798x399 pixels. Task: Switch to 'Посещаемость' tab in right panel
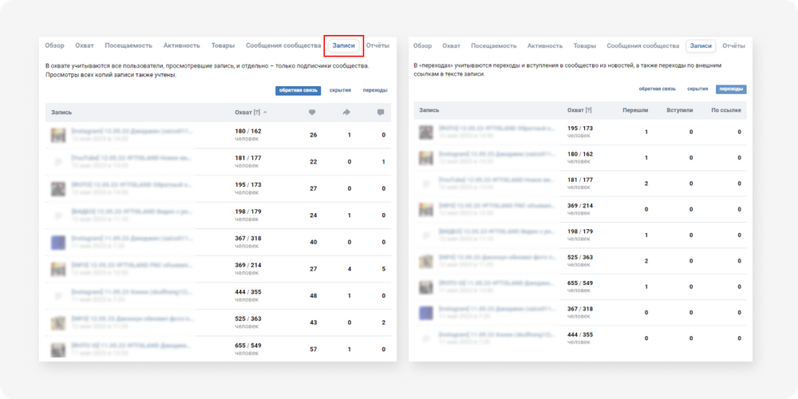pyautogui.click(x=493, y=46)
